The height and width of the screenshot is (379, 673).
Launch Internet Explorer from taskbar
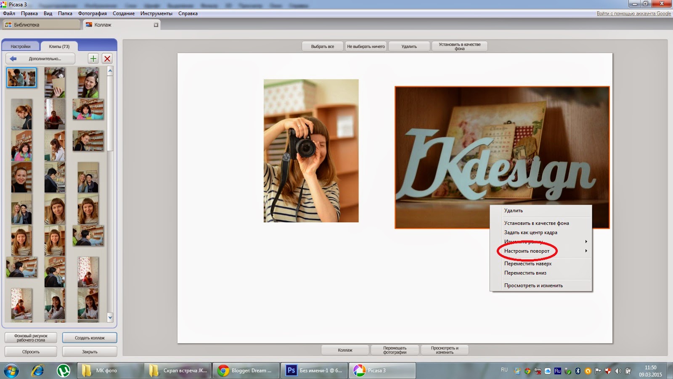click(38, 371)
